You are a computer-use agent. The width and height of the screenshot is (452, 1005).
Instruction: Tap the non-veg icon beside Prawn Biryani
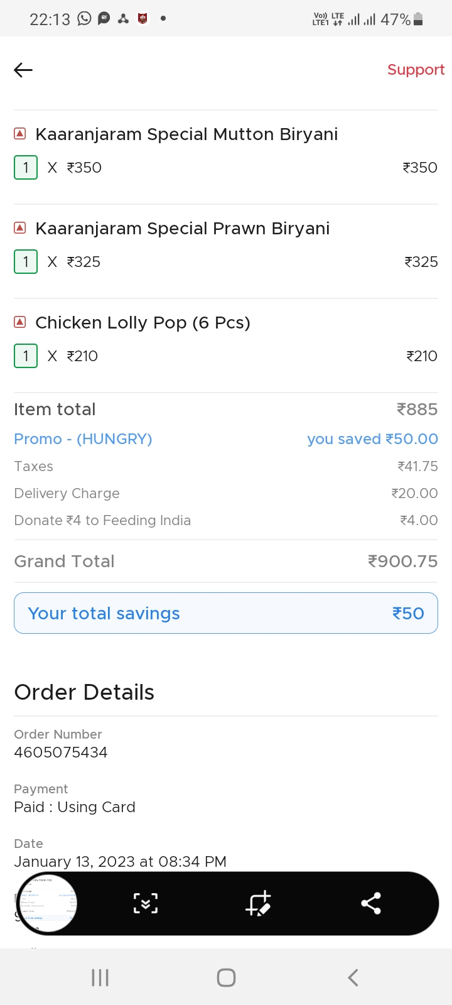click(20, 228)
